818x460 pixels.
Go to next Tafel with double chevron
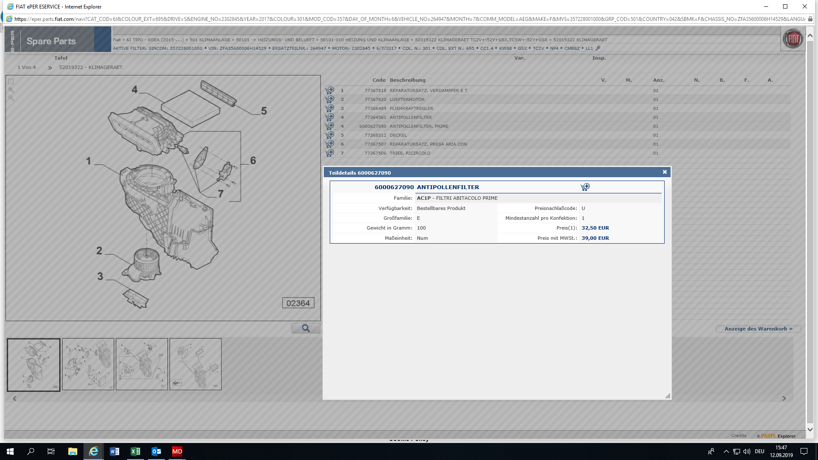pyautogui.click(x=50, y=68)
